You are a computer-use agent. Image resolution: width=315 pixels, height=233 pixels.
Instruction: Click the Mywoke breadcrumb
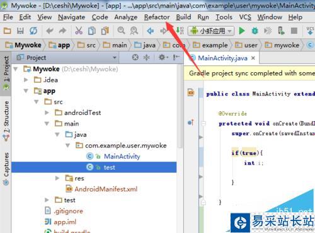click(x=23, y=45)
